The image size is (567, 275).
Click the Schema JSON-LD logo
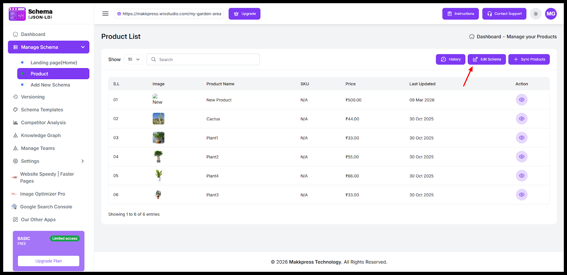click(31, 14)
